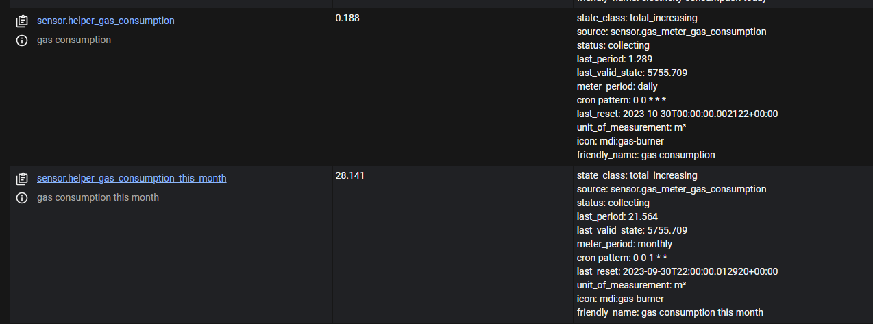This screenshot has width=873, height=324.
Task: Click the last_reset 2023-09-30 attribute line
Action: (677, 271)
